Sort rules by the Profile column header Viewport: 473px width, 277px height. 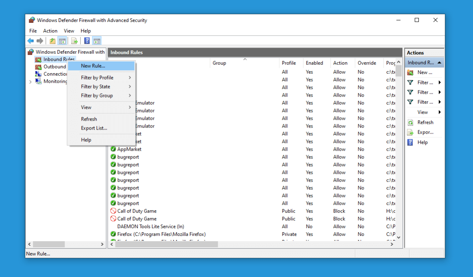(291, 63)
